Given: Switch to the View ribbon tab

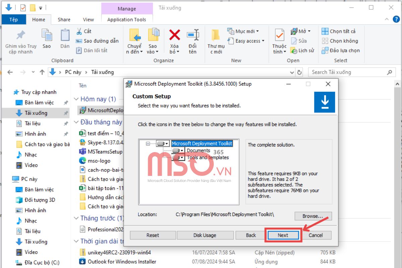Looking at the screenshot, I should tap(88, 19).
